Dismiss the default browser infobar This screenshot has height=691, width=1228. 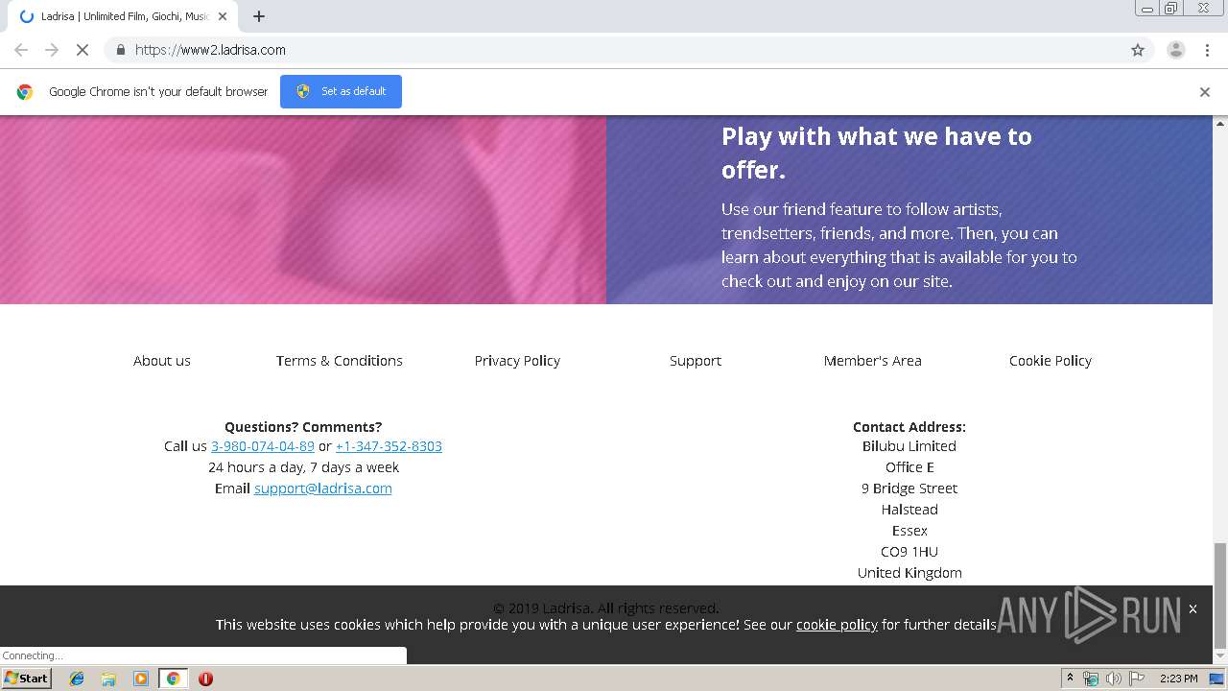click(1204, 92)
